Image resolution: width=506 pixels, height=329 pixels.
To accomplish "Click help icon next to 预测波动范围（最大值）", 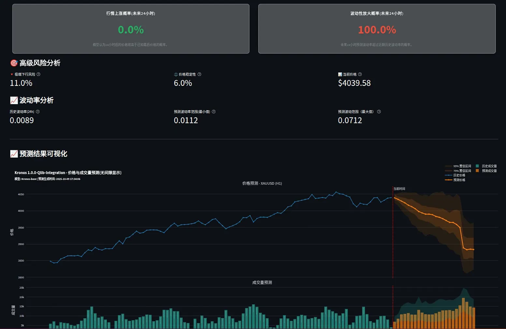I will tap(379, 112).
